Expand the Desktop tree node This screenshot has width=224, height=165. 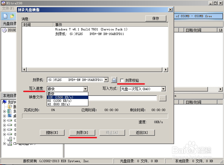4,116
